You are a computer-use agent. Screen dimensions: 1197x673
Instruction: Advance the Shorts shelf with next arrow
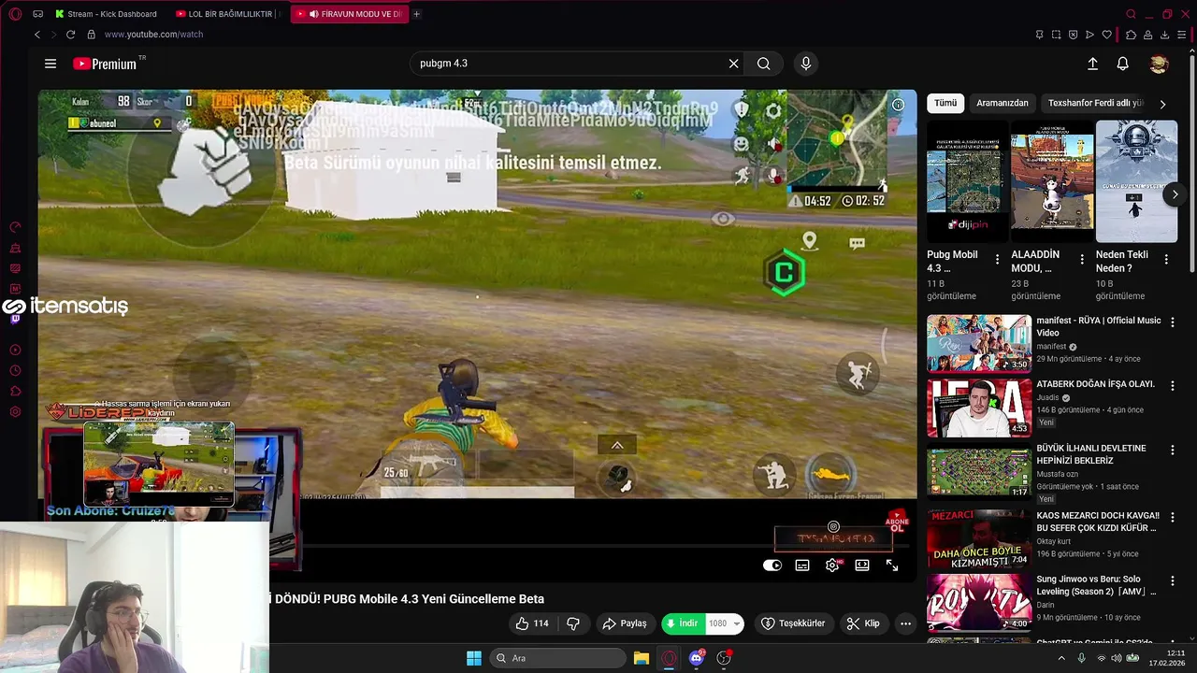(1175, 194)
